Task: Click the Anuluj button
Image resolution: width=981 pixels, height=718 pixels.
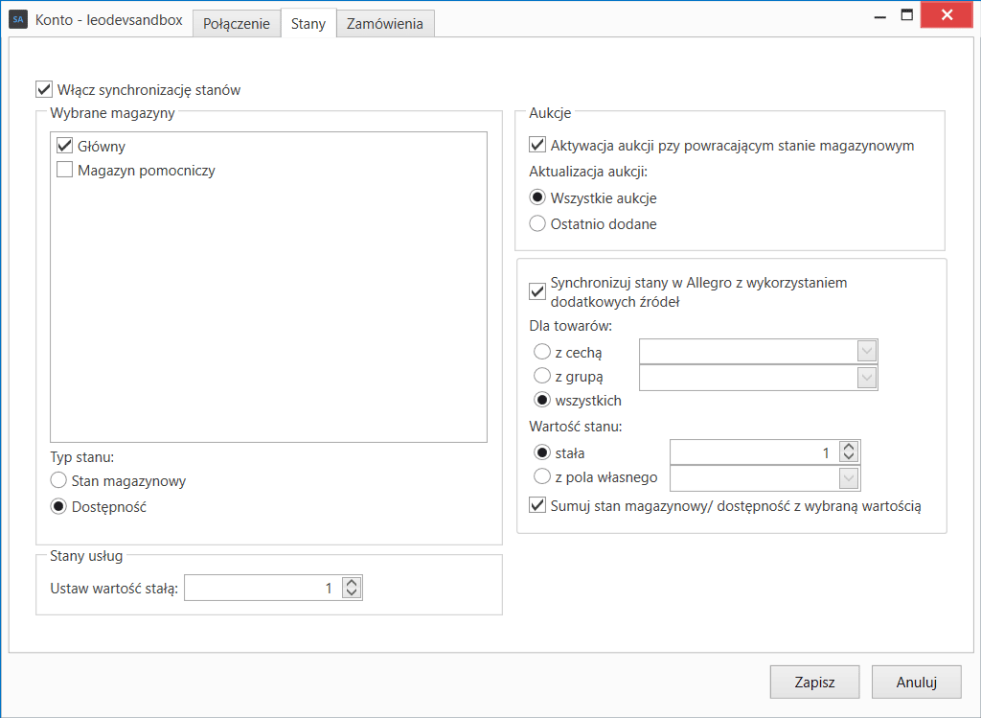Action: (x=917, y=682)
